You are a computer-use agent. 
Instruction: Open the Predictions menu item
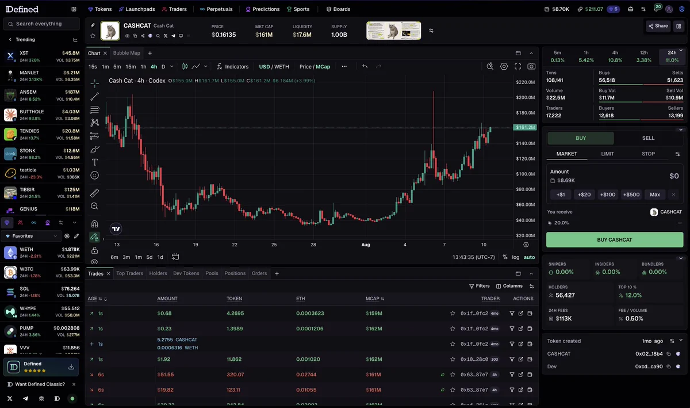tap(262, 9)
